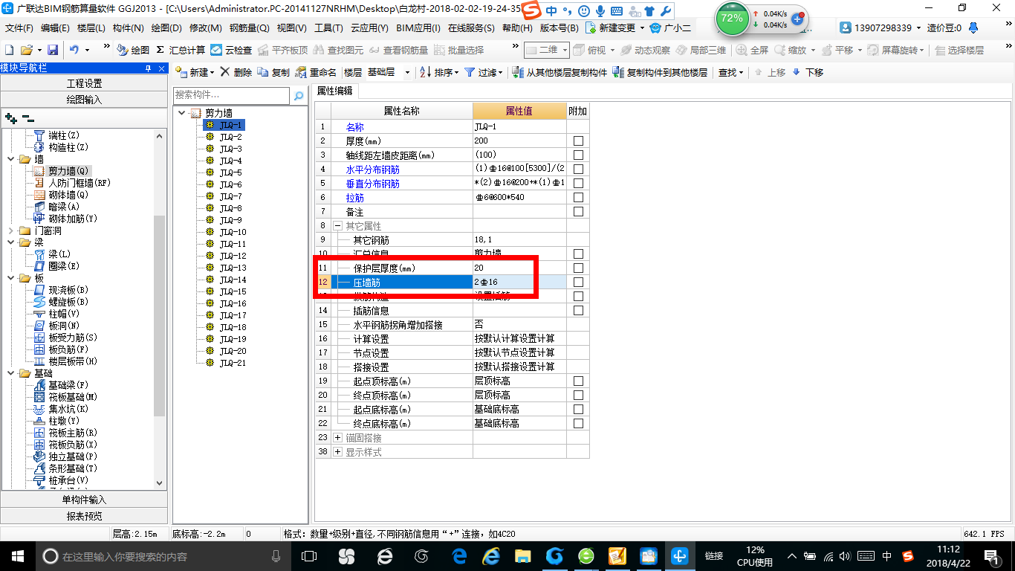Tick the 附加 checkbox for 垂直分布钢筋
This screenshot has width=1015, height=571.
(x=578, y=183)
